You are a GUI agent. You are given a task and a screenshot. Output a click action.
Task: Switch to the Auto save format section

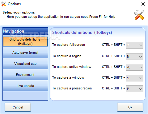click(25, 53)
